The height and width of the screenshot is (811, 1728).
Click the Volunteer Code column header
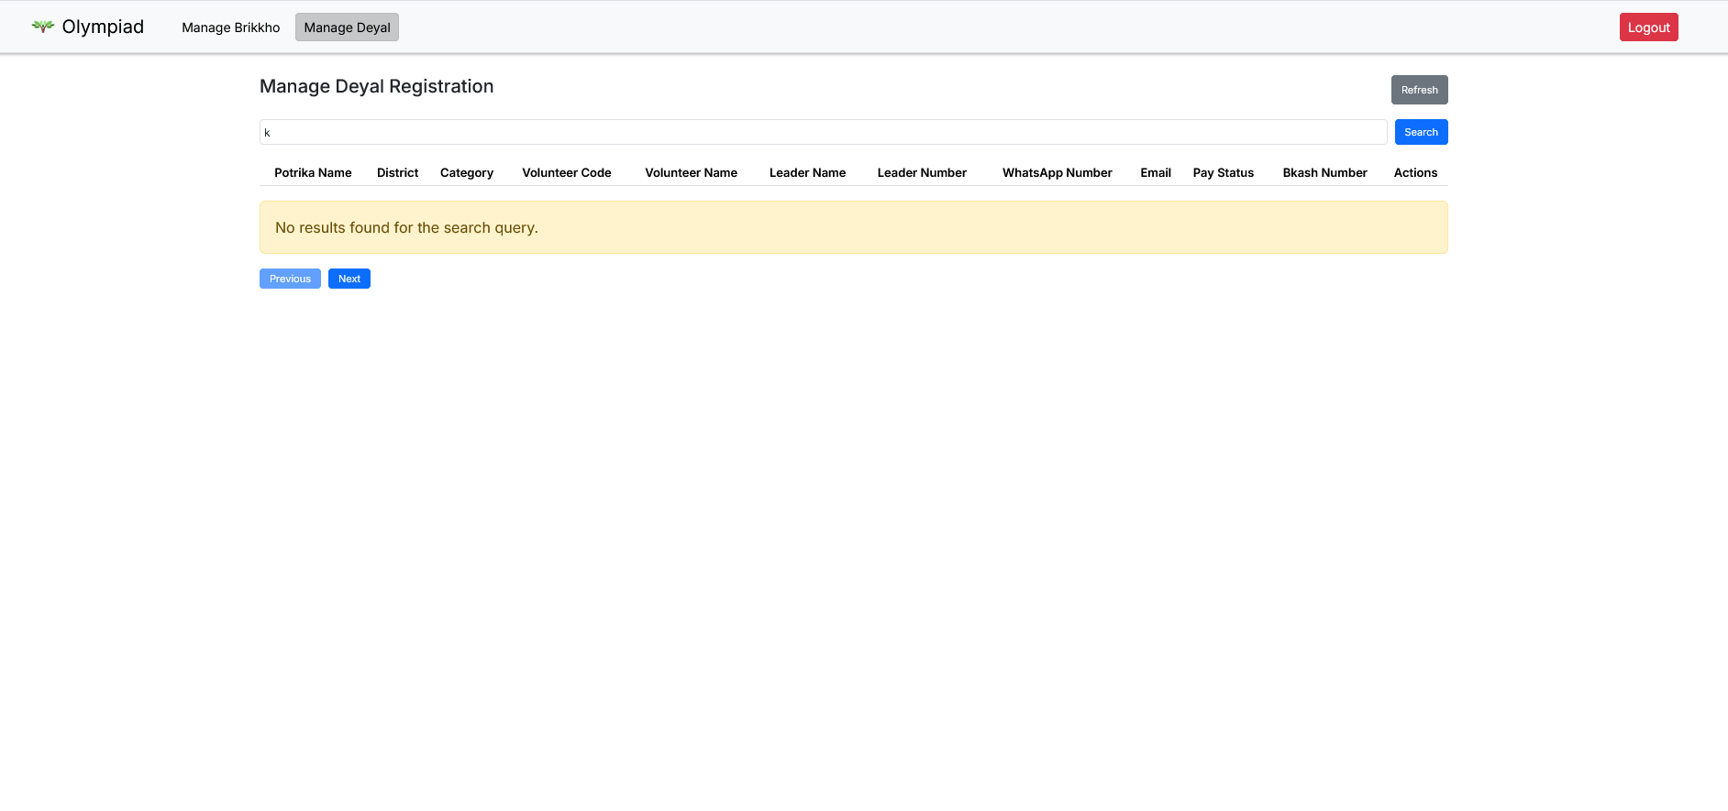566,172
